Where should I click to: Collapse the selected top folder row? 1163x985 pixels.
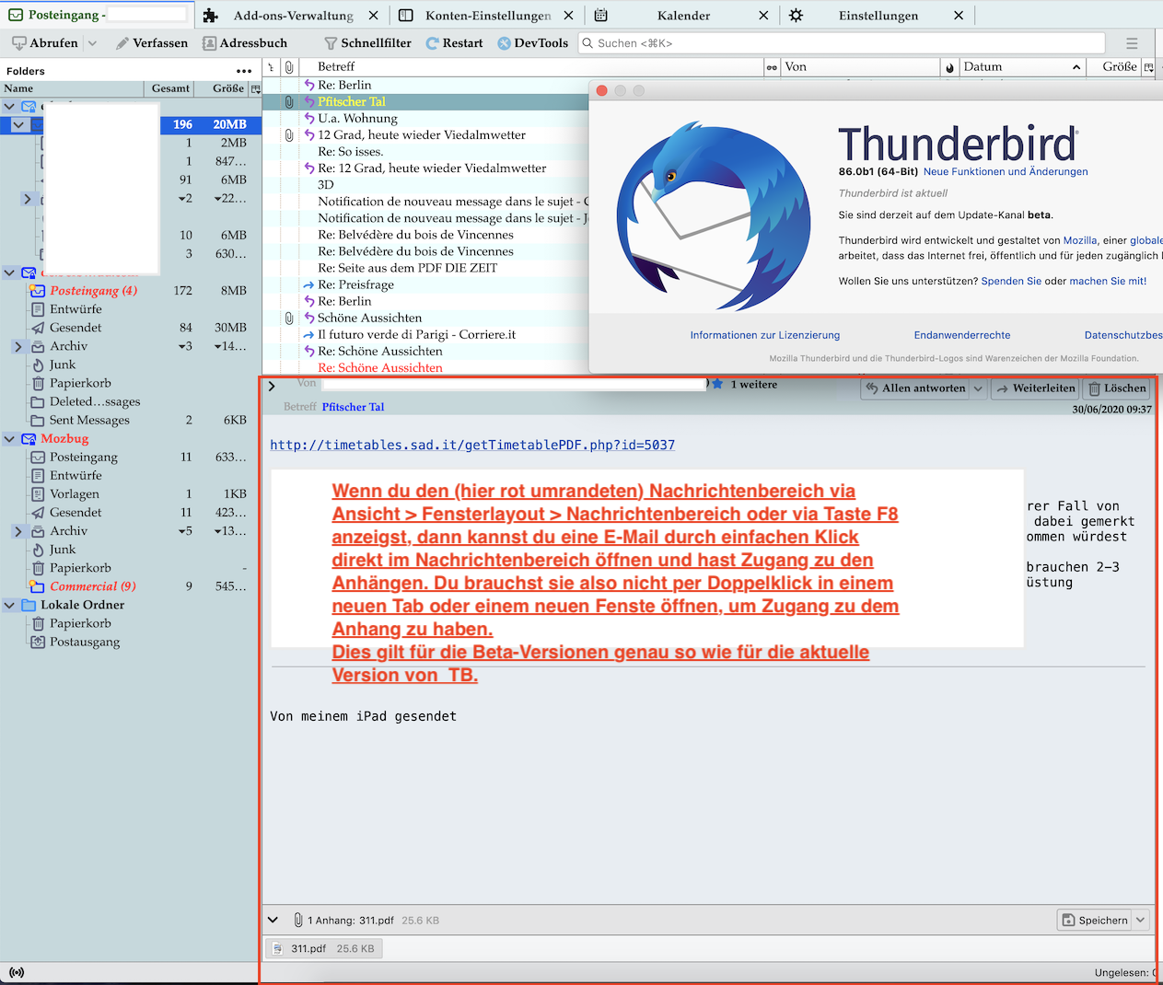coord(19,124)
